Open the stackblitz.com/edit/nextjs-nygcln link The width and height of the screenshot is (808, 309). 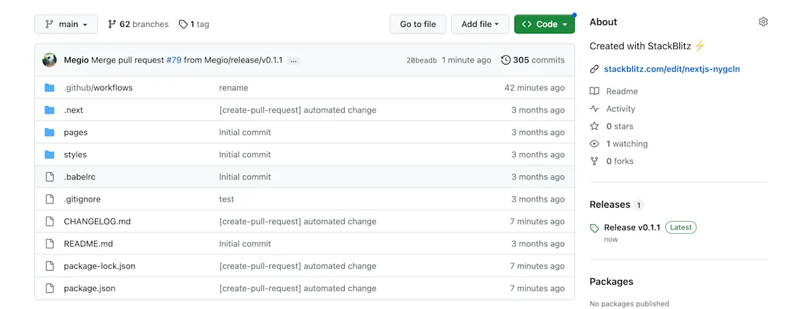click(x=672, y=69)
